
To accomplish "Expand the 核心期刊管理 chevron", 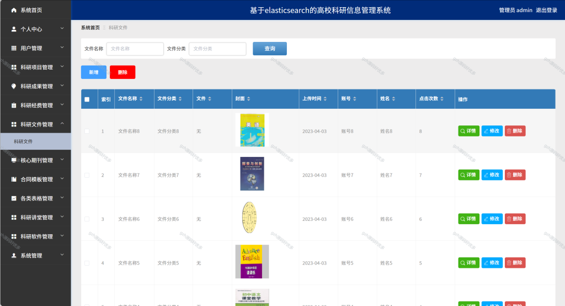I will click(x=62, y=160).
